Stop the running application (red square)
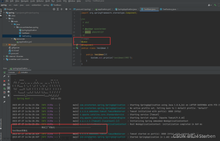The width and height of the screenshot is (220, 141). (4, 81)
